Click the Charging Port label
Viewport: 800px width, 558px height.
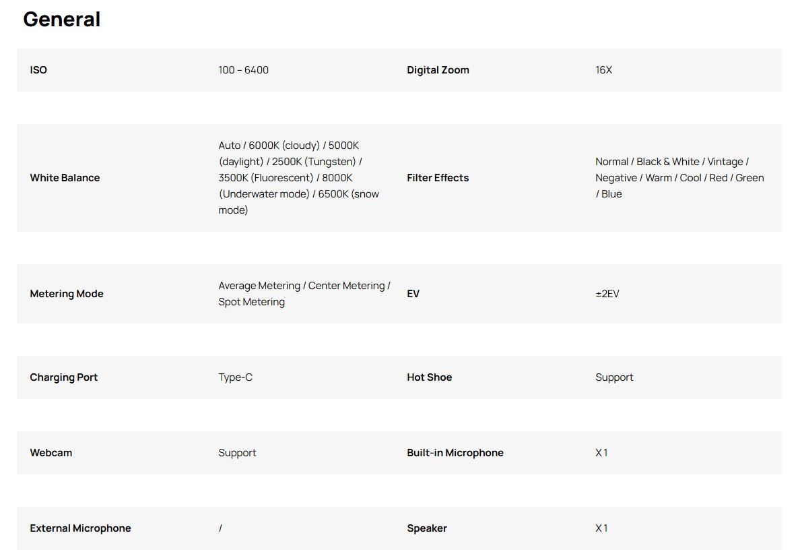[63, 377]
